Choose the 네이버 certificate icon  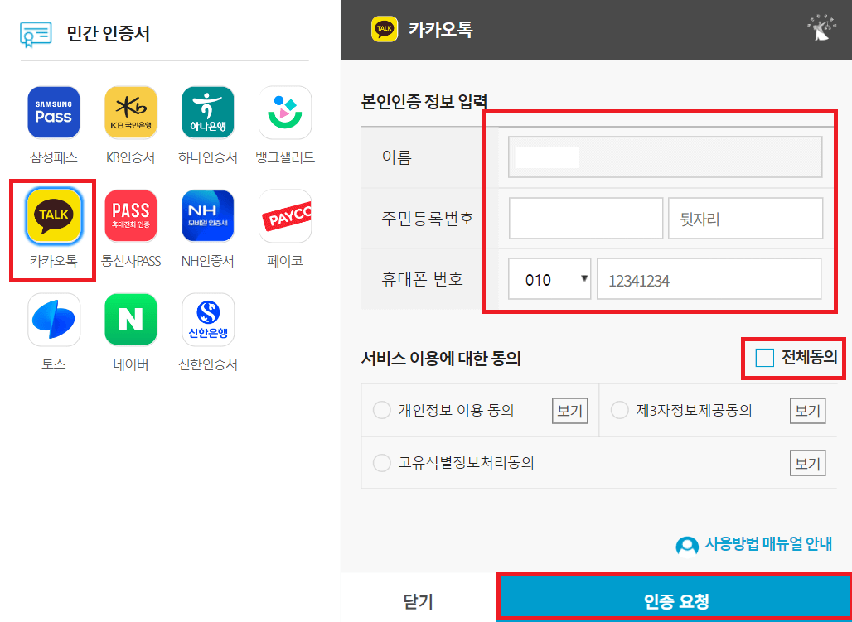click(131, 320)
